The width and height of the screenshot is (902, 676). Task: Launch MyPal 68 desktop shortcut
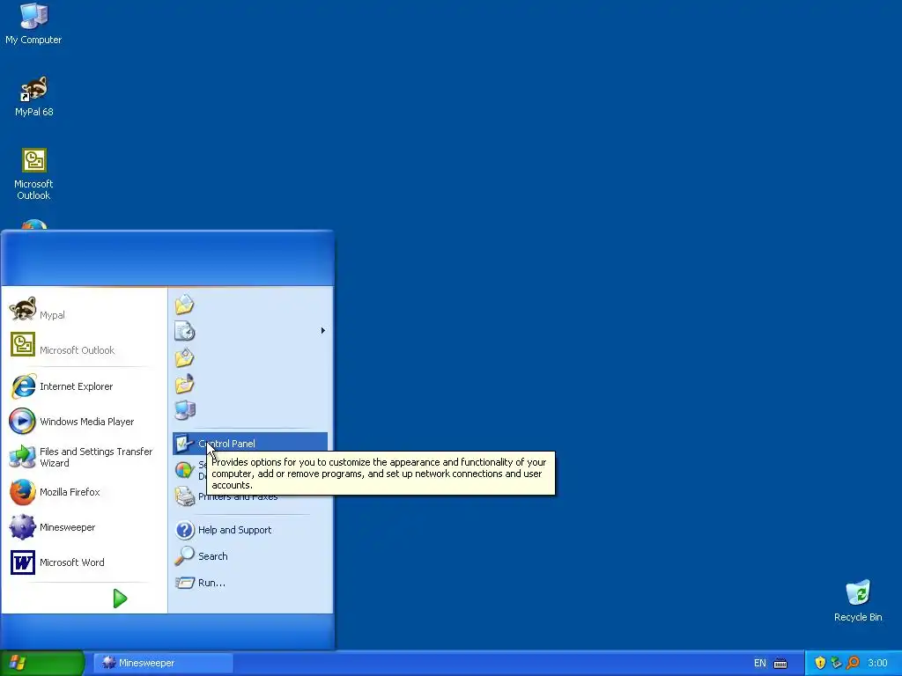33,97
